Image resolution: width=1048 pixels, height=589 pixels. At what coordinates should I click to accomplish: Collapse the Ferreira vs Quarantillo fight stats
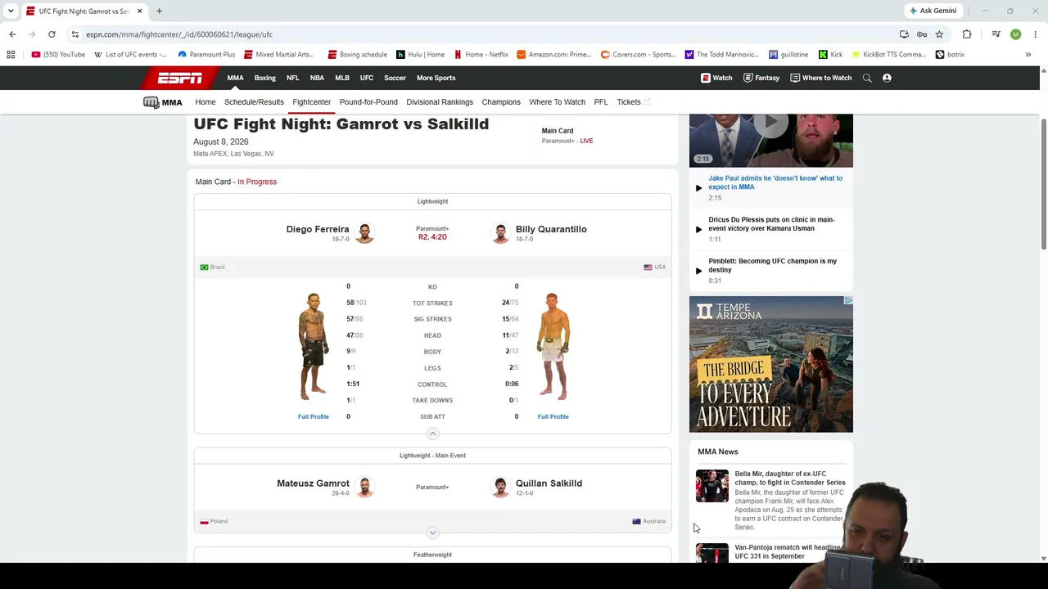point(432,434)
